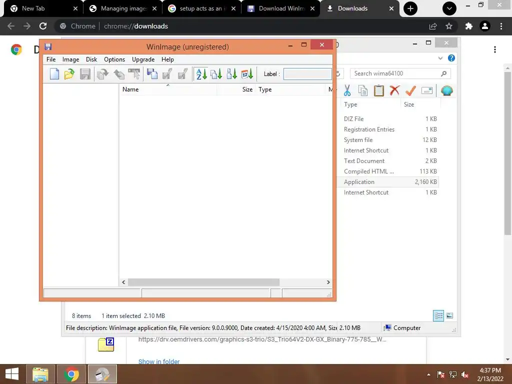Reload the Chrome downloads page
This screenshot has width=512, height=384.
[43, 26]
